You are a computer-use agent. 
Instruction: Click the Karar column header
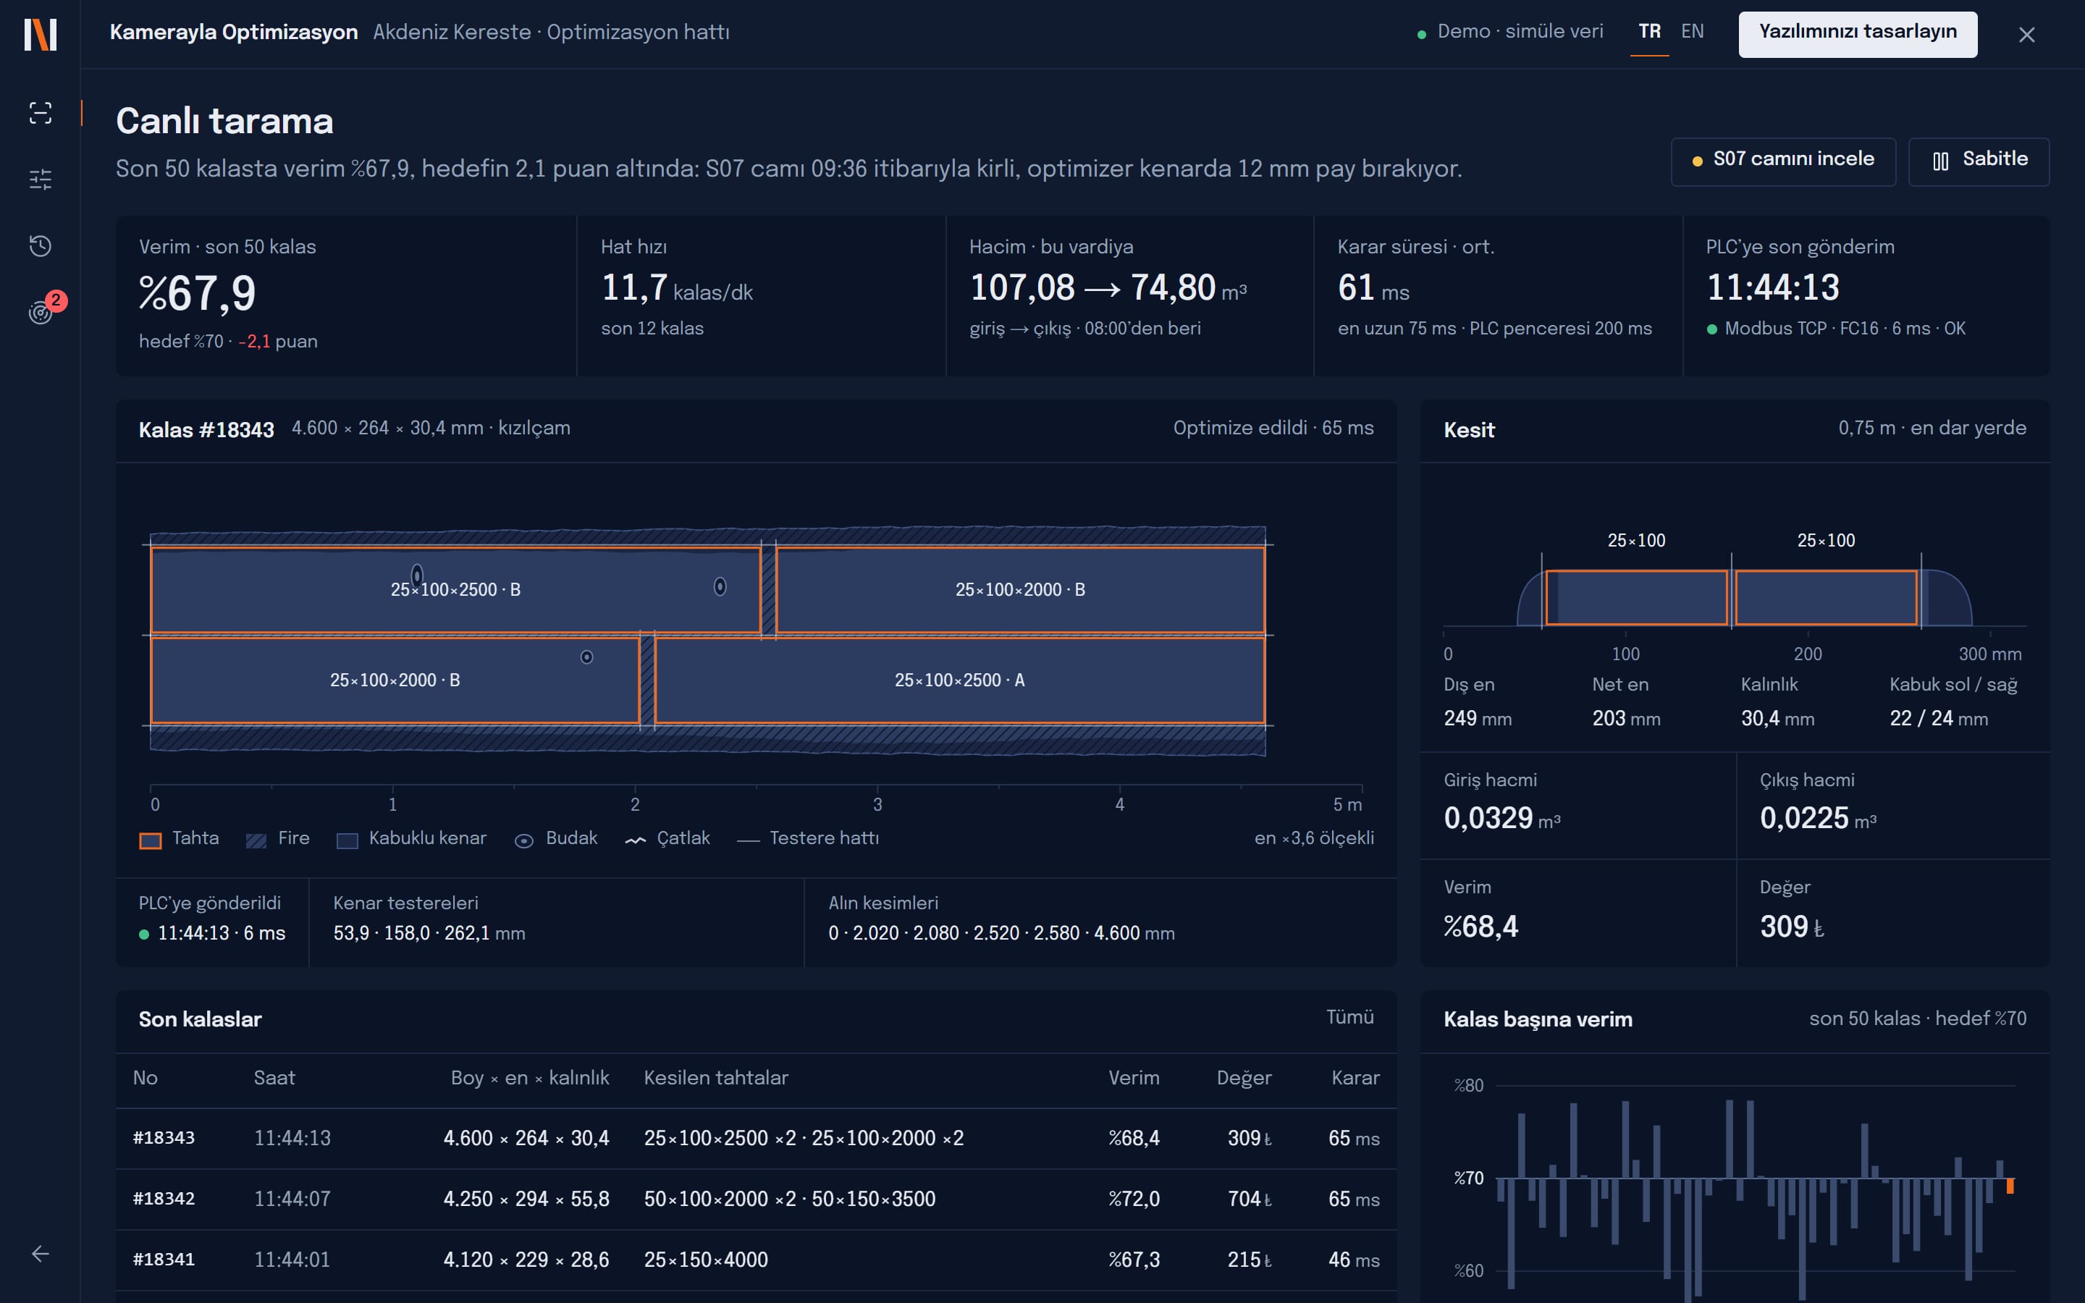(x=1355, y=1078)
